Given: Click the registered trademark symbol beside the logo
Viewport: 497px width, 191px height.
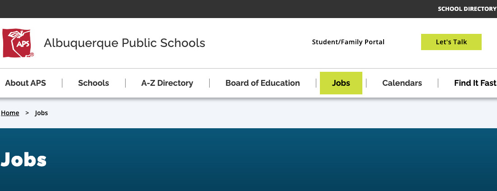Looking at the screenshot, I should click(32, 55).
